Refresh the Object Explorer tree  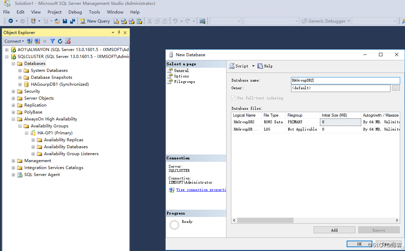click(x=59, y=41)
